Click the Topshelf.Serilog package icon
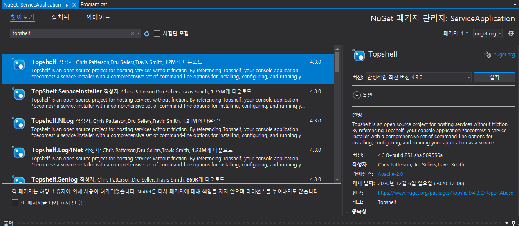 tap(19, 179)
